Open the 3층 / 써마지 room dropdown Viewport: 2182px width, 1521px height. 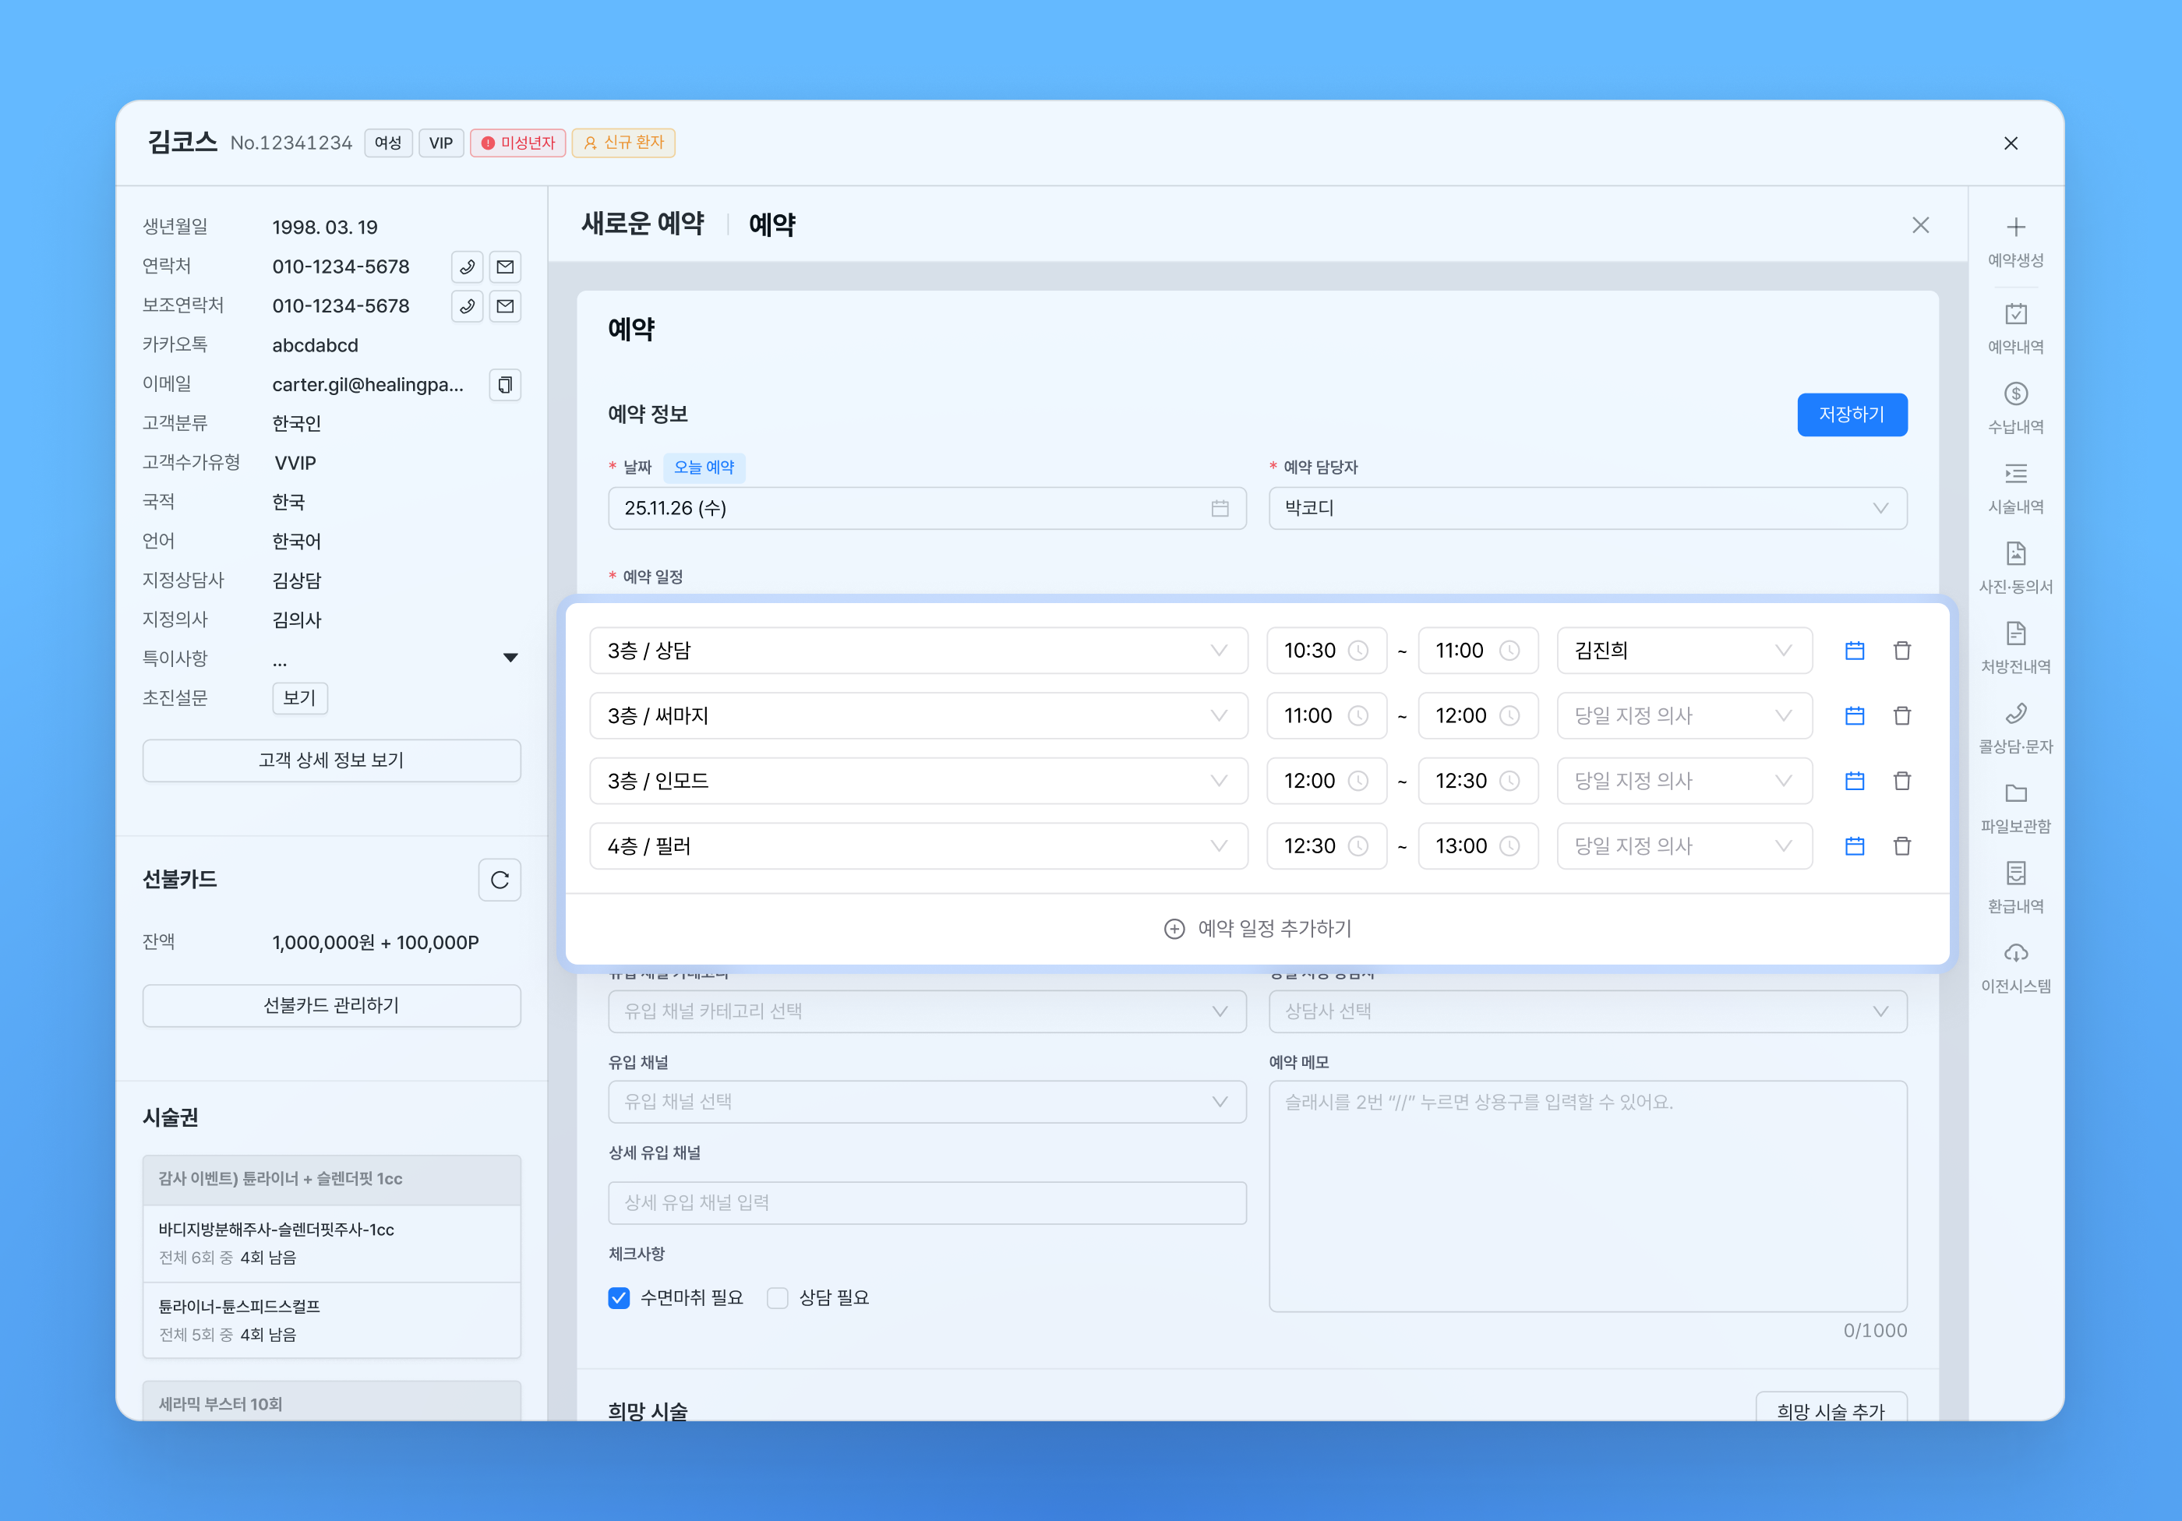(918, 715)
